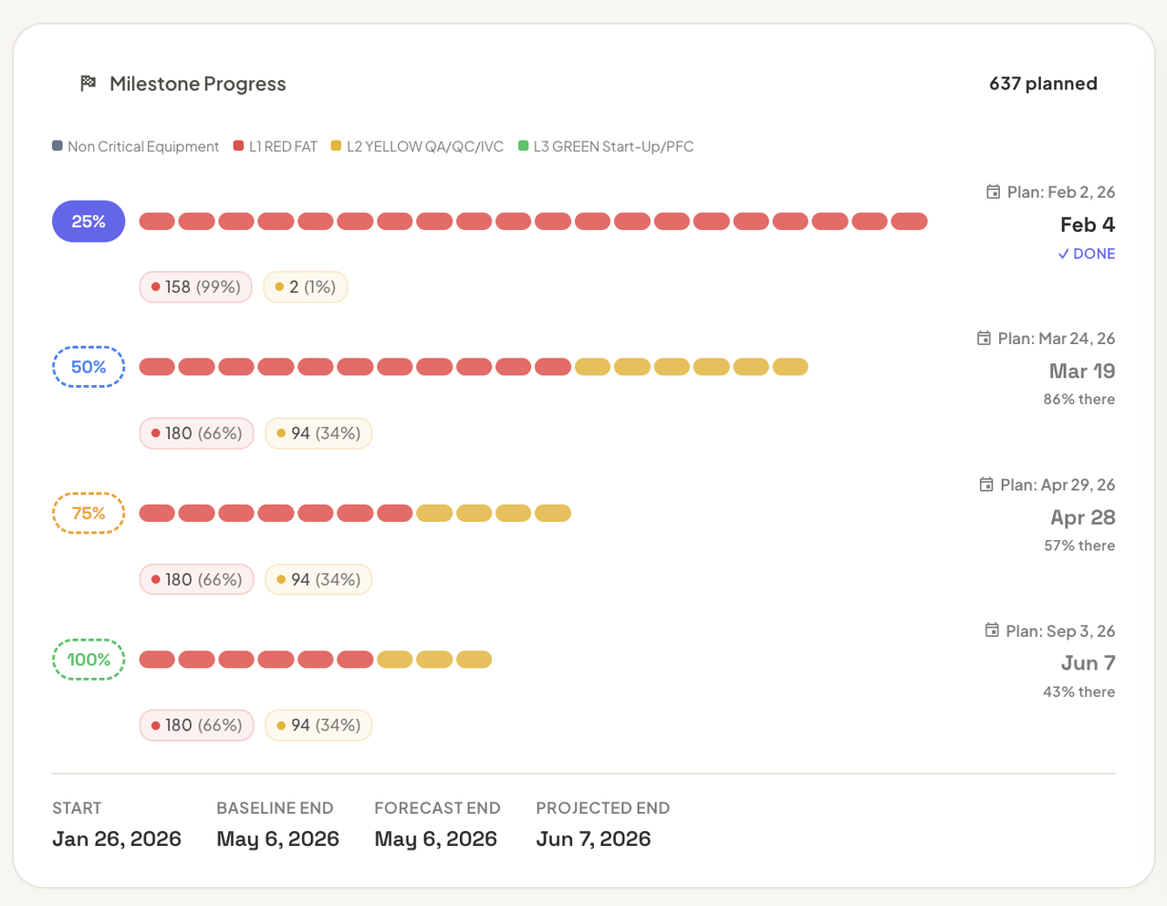
Task: Click the Plan: Feb 2, 26 text
Action: pos(1061,192)
